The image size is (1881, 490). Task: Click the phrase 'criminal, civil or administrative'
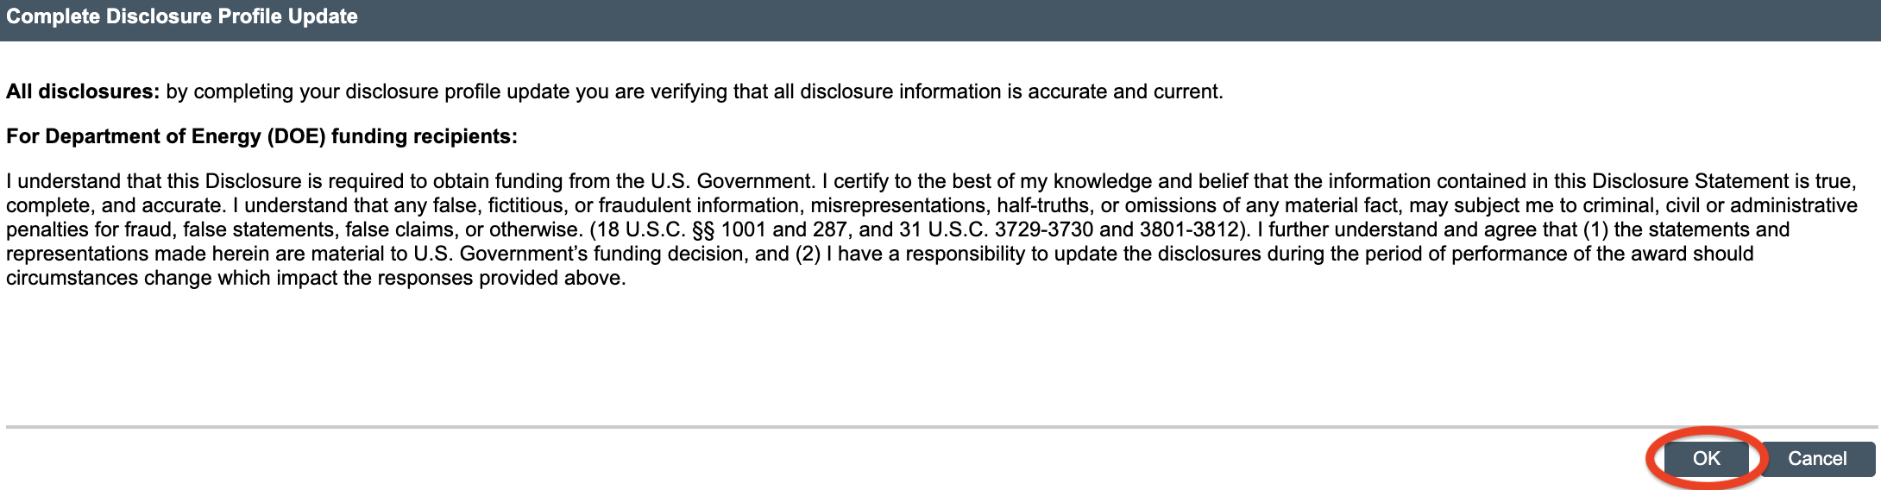(x=1709, y=205)
